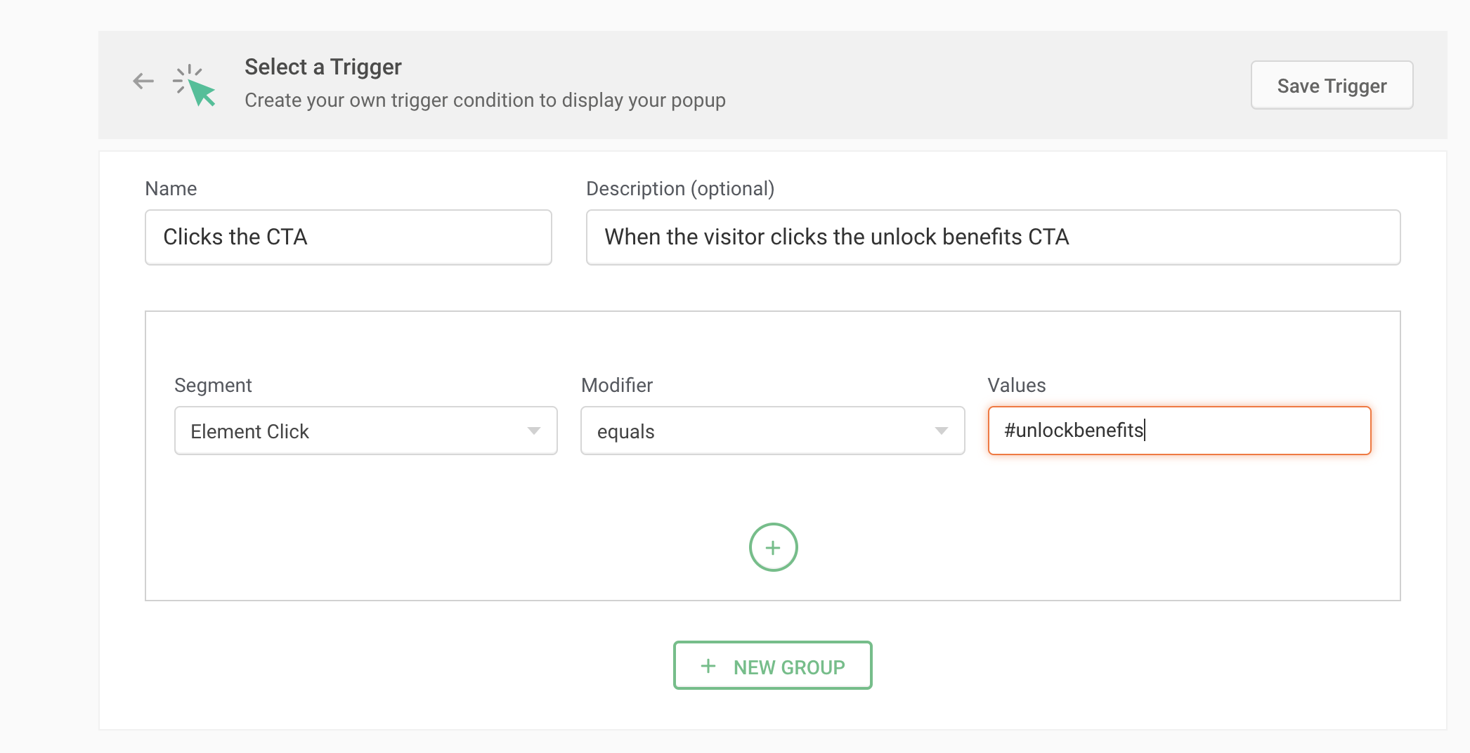Save the trigger

click(1332, 86)
